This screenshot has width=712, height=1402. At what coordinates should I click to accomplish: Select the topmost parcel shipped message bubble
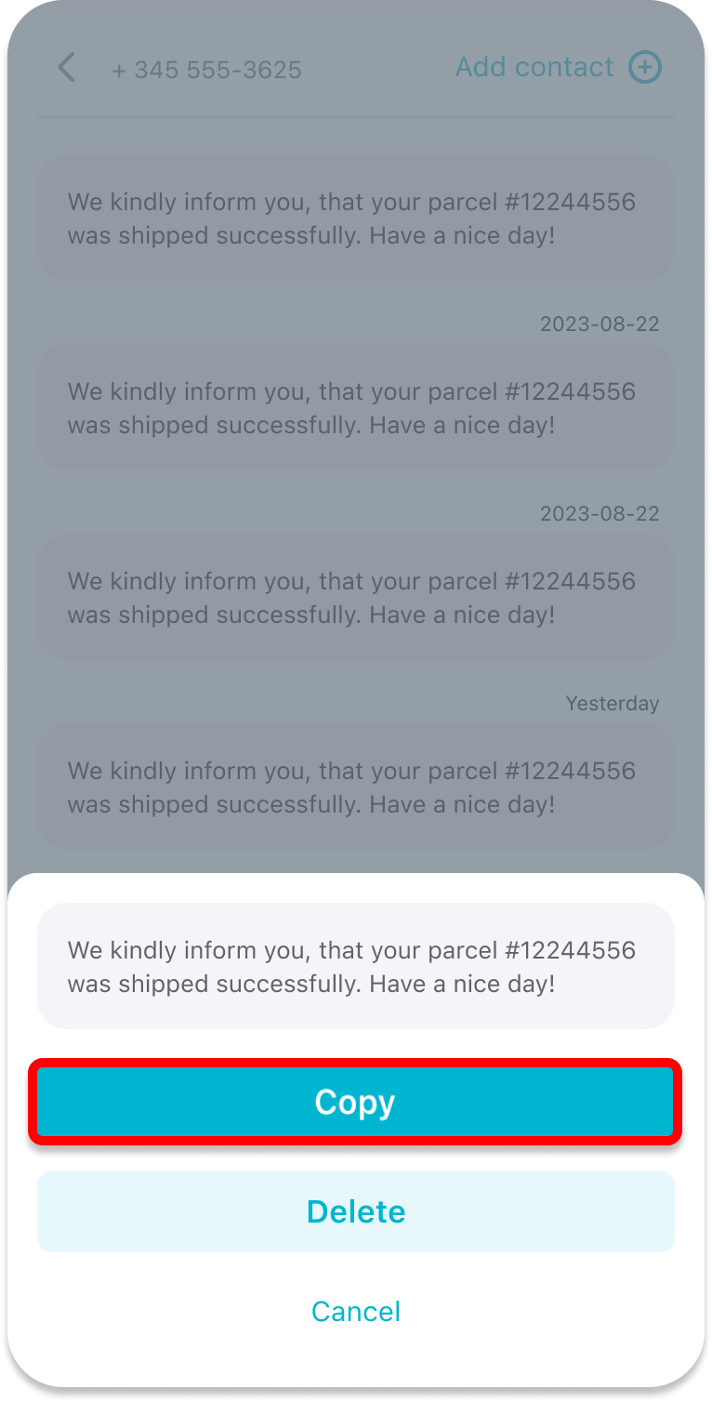(x=355, y=218)
